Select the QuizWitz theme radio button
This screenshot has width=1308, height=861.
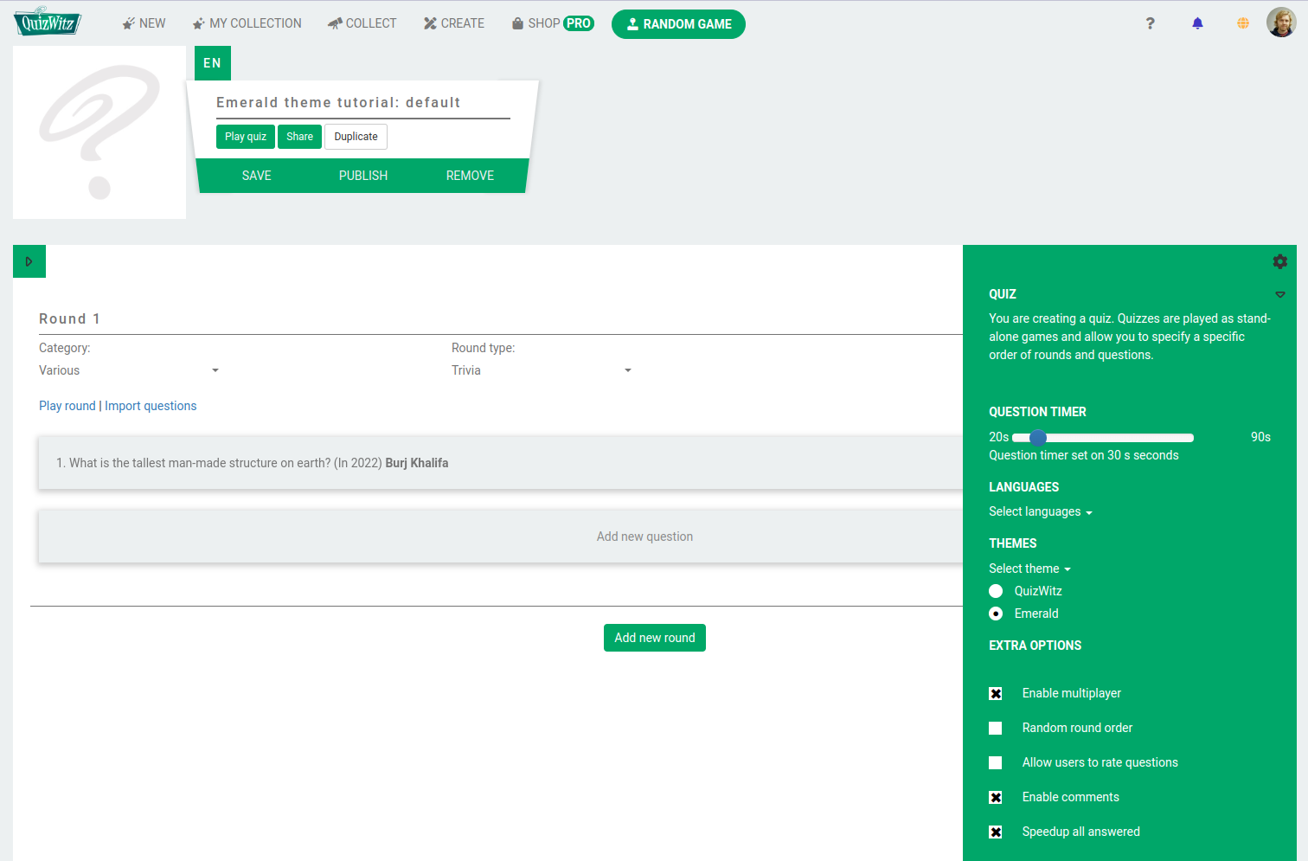click(x=996, y=590)
